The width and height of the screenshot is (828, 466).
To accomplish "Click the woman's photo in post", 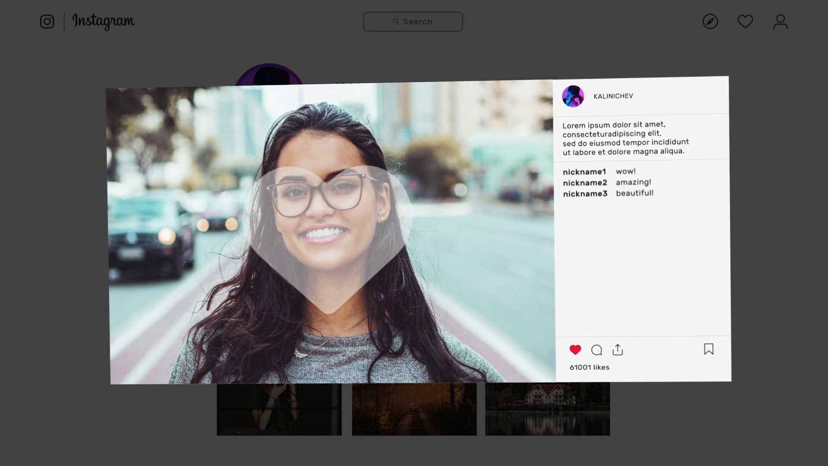I will (x=330, y=233).
